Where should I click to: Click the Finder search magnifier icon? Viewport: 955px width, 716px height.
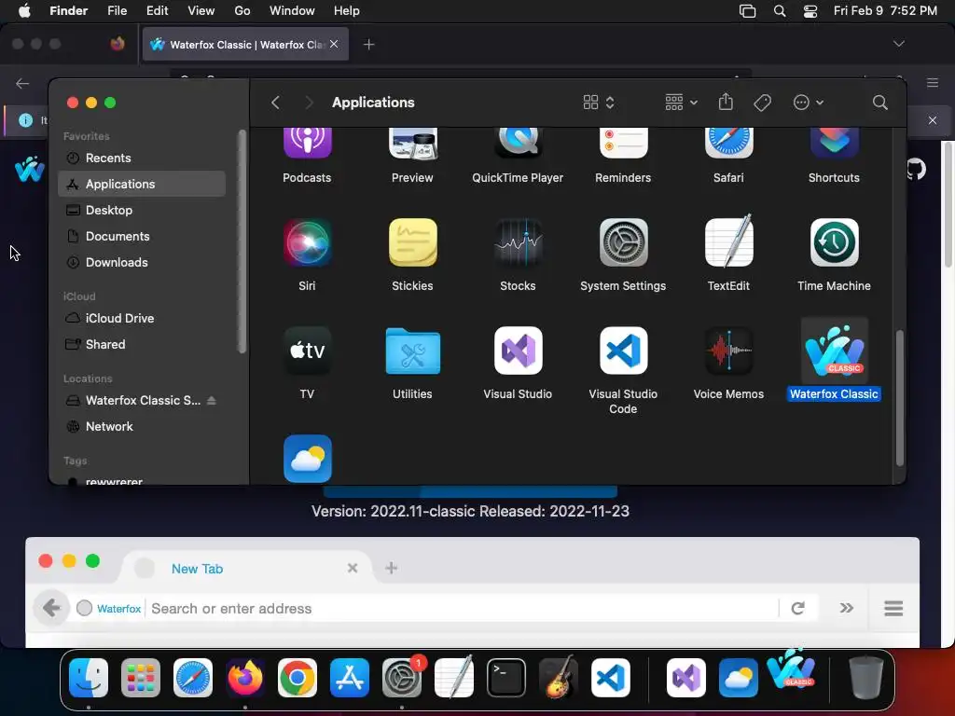coord(879,103)
